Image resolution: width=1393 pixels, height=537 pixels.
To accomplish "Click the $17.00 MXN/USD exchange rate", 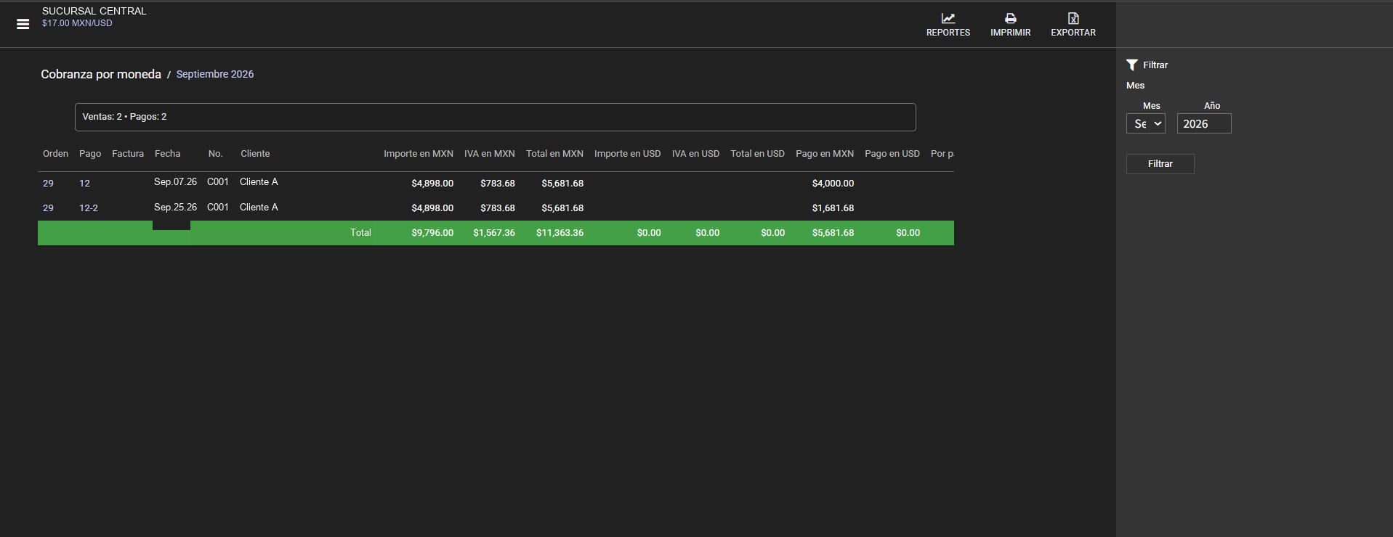I will click(77, 23).
